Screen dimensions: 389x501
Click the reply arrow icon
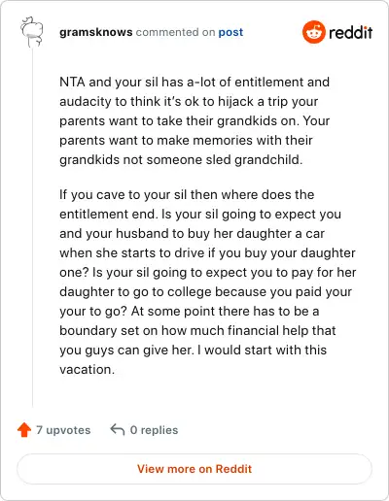click(118, 430)
